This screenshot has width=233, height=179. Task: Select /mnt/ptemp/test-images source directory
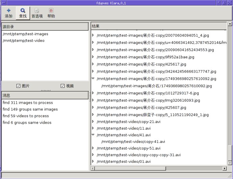click(25, 34)
